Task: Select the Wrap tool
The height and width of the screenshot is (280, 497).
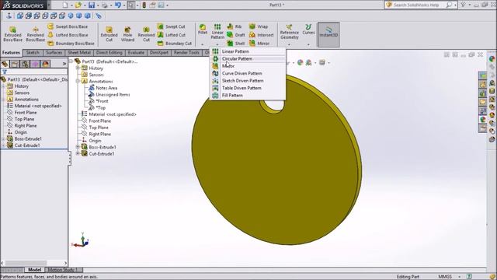Action: click(x=259, y=26)
